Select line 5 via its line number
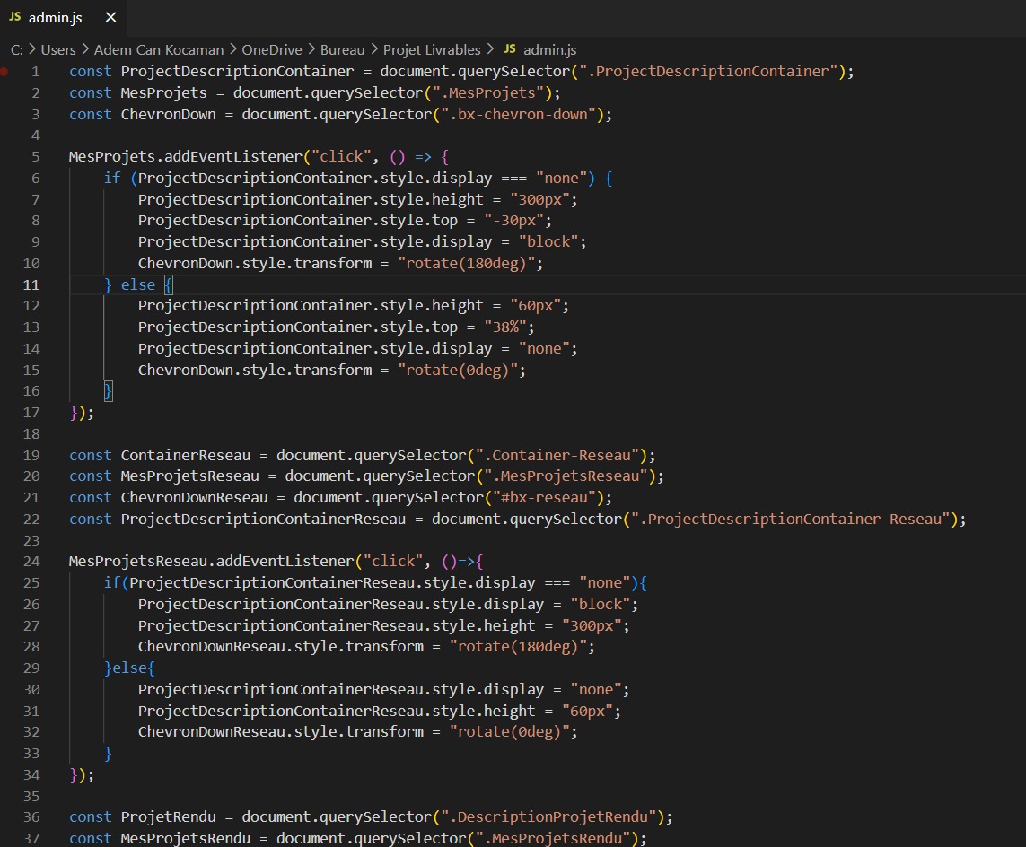1026x847 pixels. coord(35,156)
